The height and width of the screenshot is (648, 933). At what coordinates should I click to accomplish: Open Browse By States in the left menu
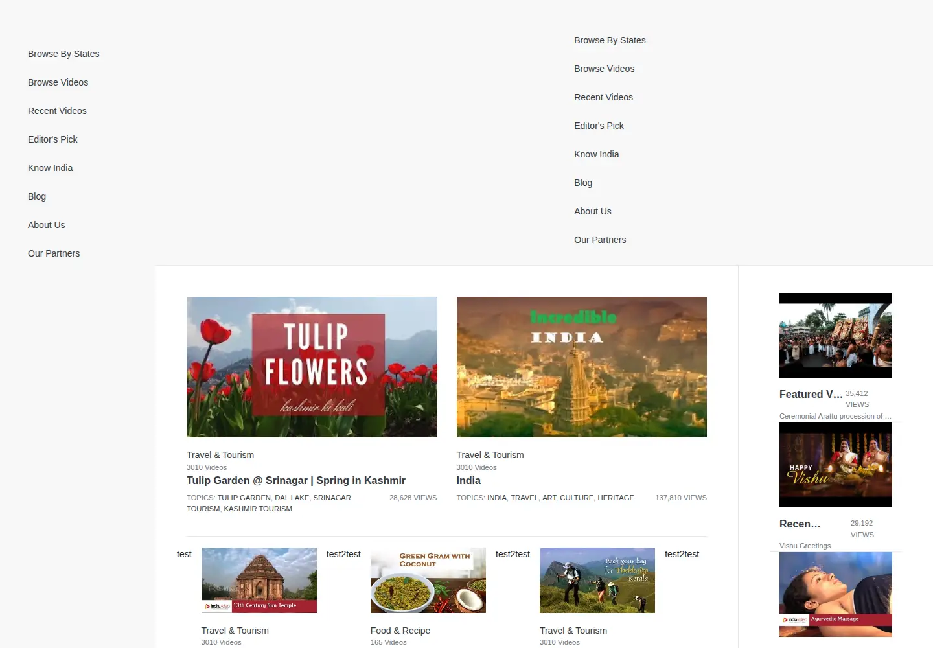(x=63, y=54)
